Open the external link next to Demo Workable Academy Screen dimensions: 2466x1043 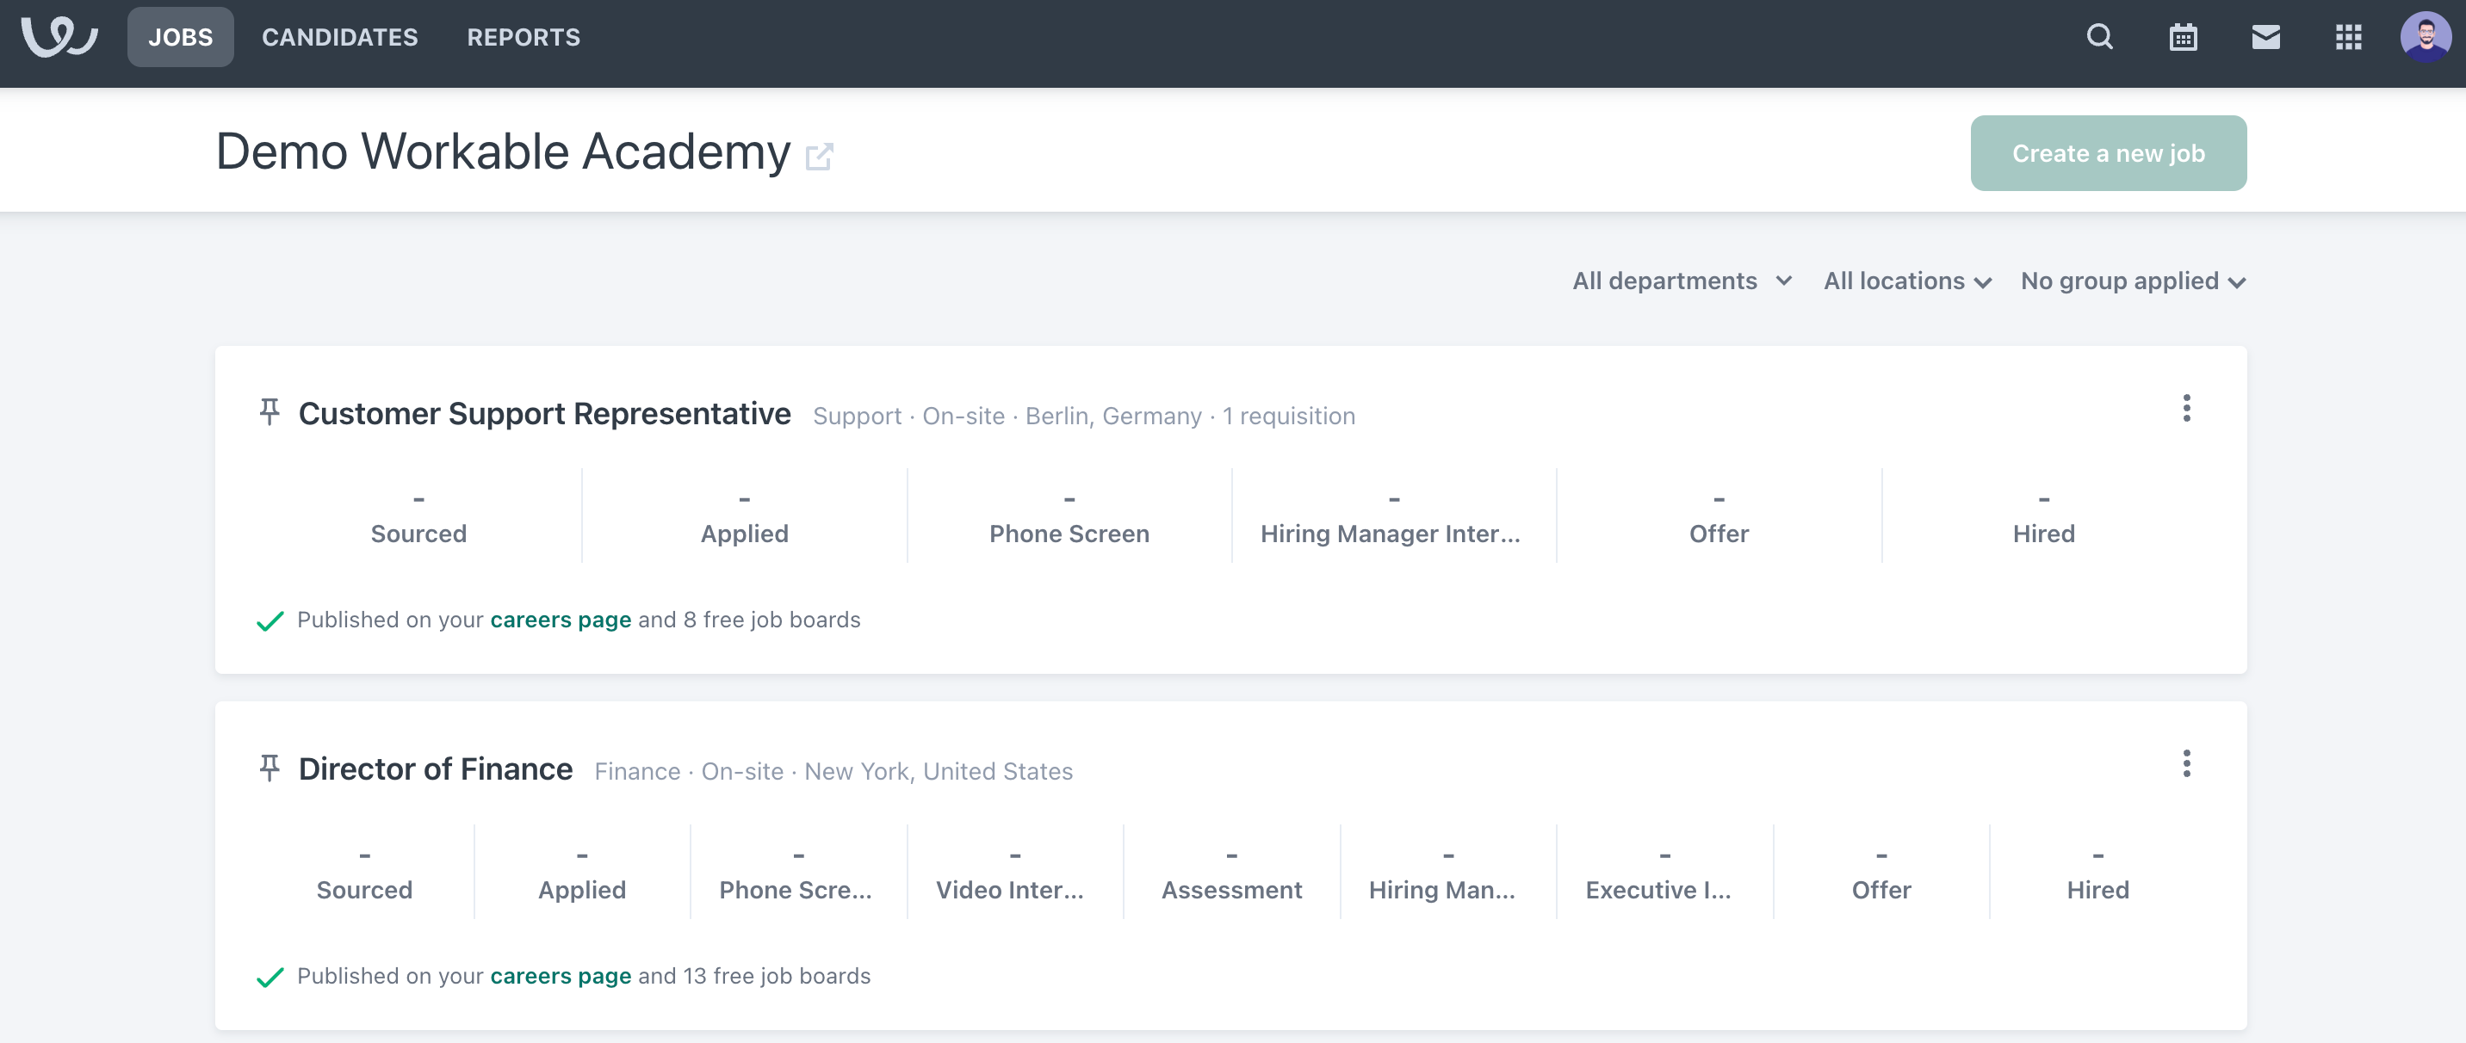[819, 156]
